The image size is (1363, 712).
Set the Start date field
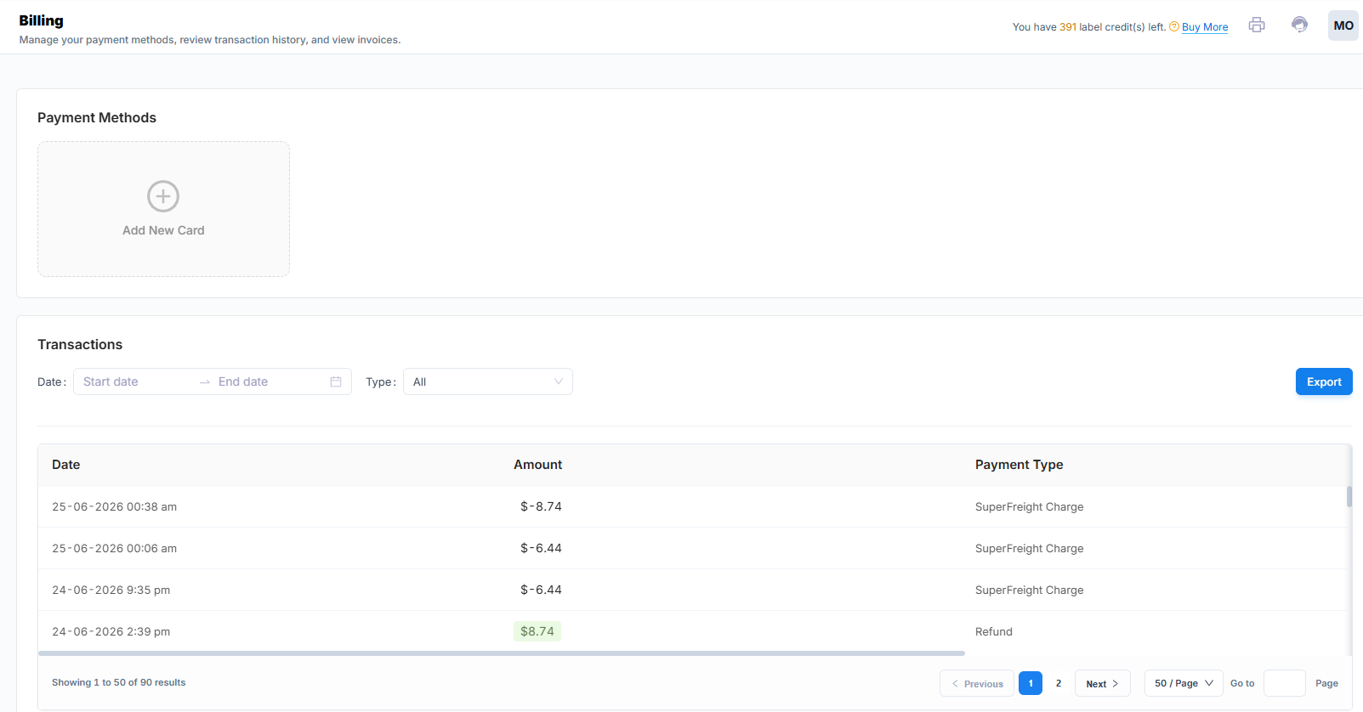[136, 381]
